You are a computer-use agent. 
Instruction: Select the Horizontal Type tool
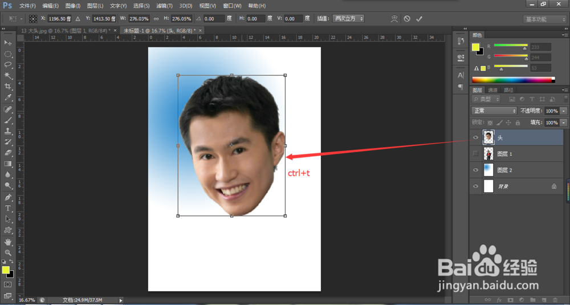[x=7, y=208]
